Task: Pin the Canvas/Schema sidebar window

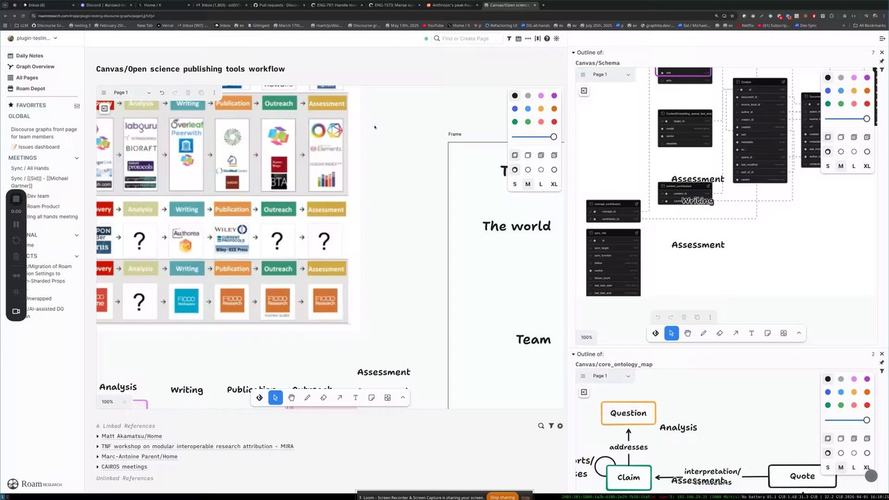Action: pos(882,62)
